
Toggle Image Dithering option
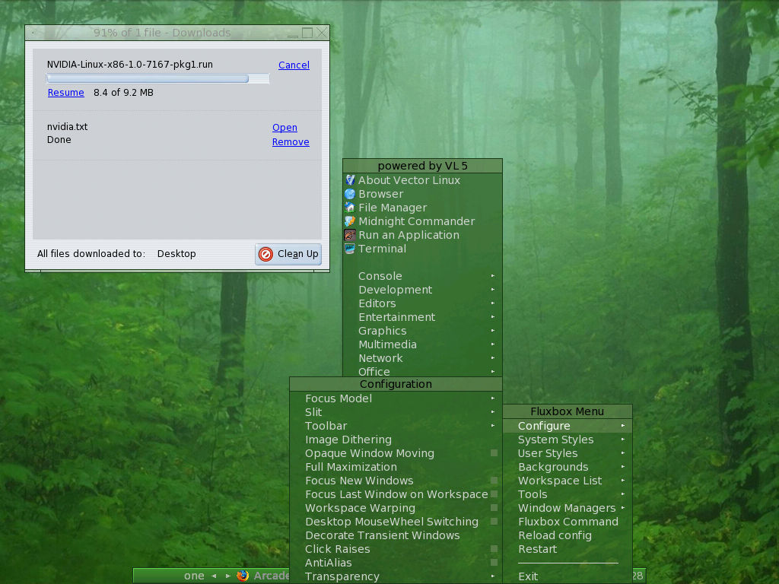[396, 440]
